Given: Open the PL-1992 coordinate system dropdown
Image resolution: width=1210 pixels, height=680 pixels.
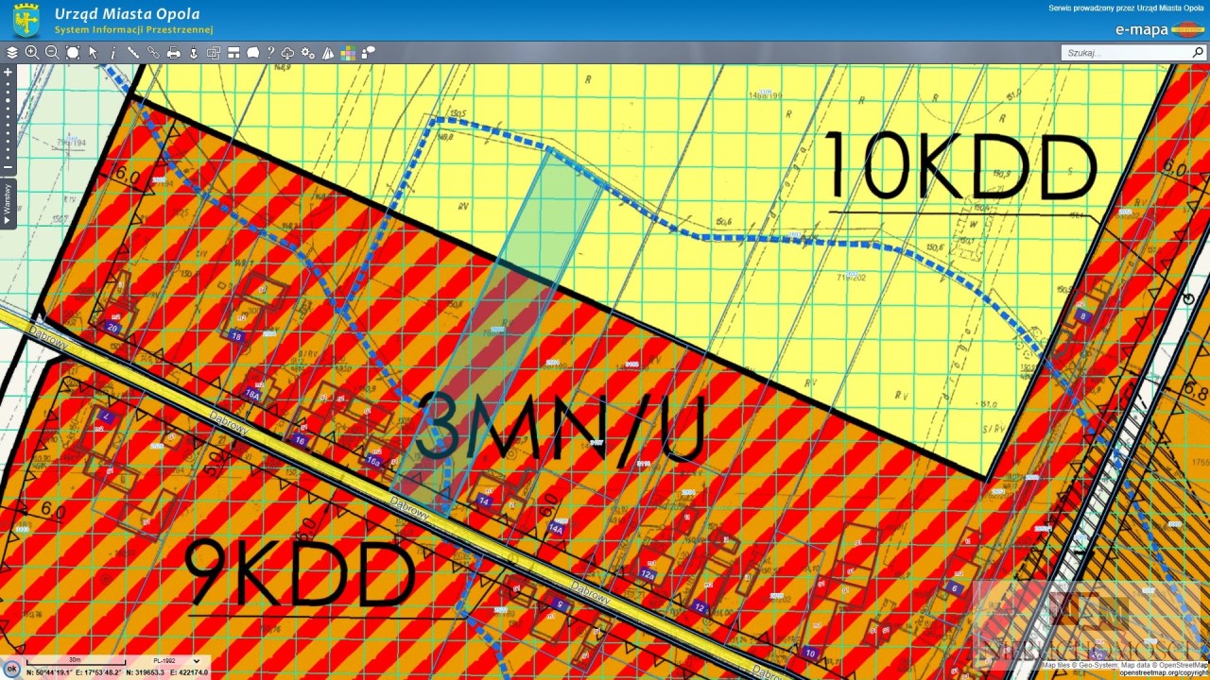Looking at the screenshot, I should 176,661.
